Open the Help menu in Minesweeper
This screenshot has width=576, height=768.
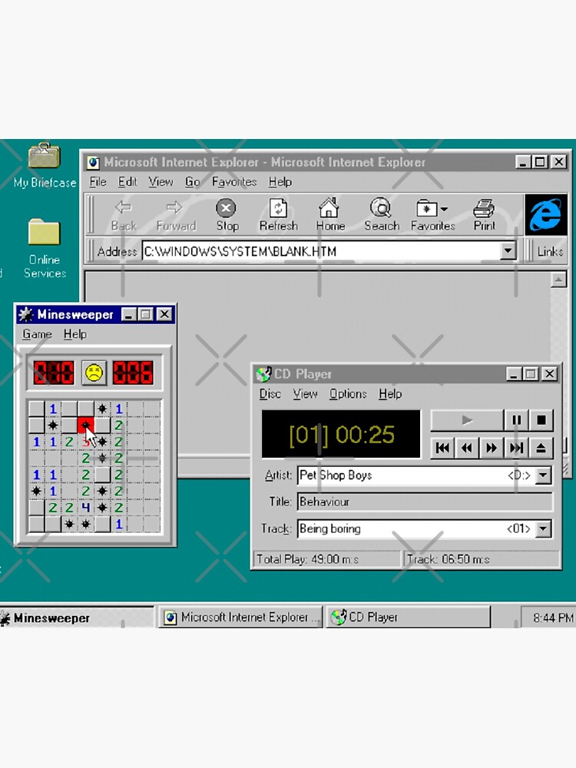pos(75,334)
